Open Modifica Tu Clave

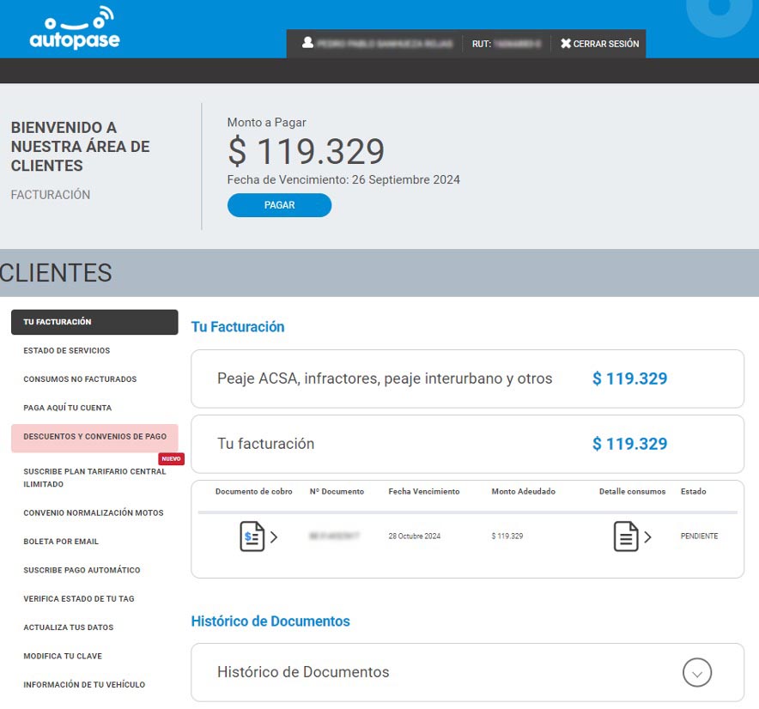pos(63,656)
